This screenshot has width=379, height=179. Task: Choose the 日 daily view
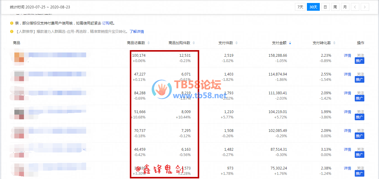325,7
